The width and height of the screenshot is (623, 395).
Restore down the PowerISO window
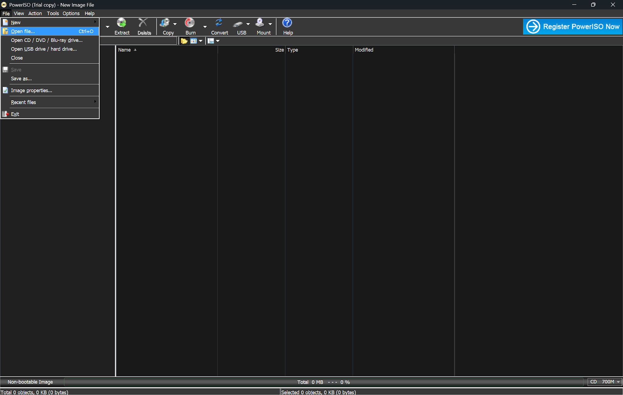593,5
